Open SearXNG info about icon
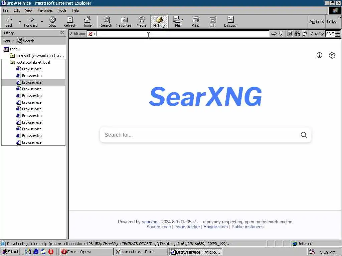 click(319, 55)
